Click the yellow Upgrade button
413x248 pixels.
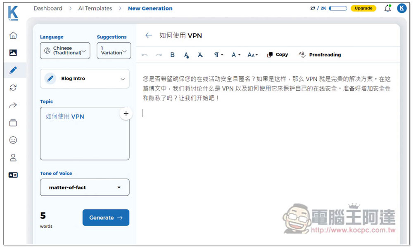point(363,8)
